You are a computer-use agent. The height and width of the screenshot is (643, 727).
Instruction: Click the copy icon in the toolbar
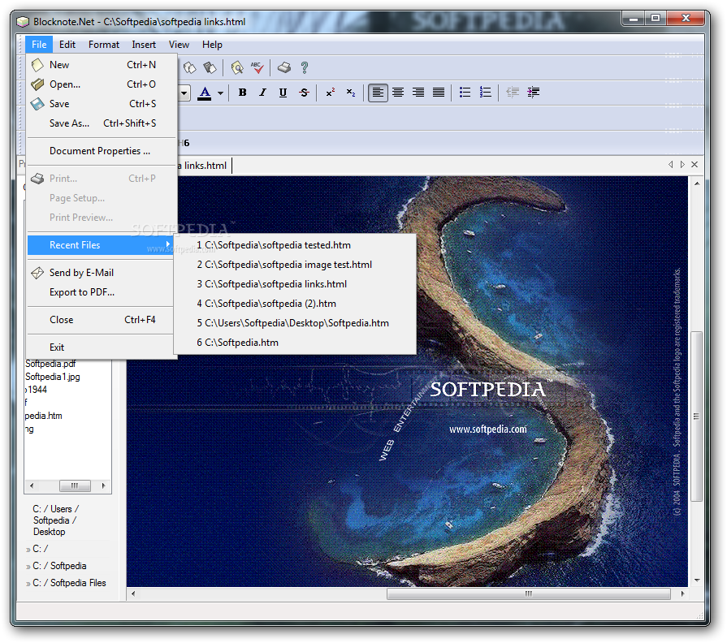coord(189,68)
